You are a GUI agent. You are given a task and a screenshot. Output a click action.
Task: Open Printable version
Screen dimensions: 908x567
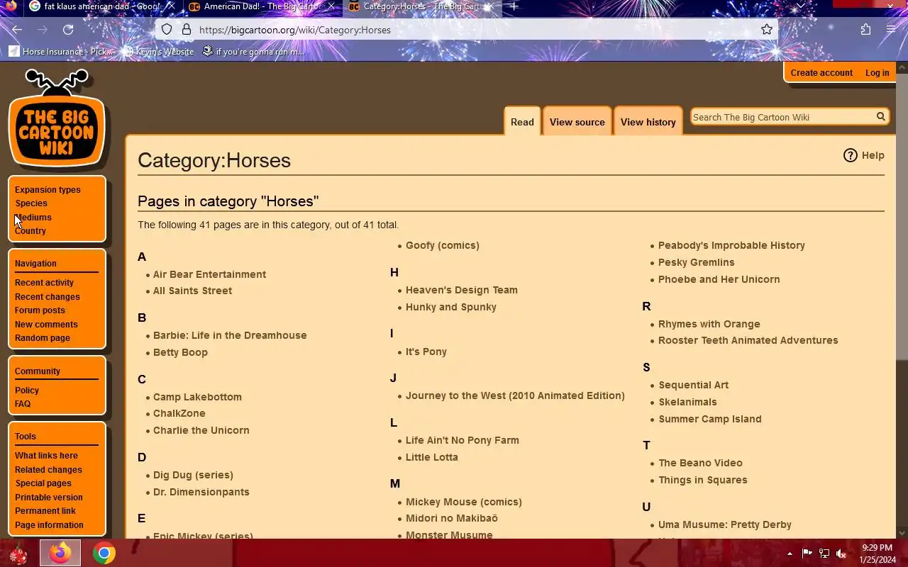[49, 498]
